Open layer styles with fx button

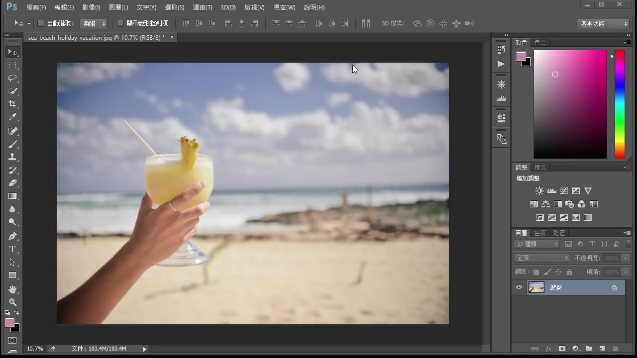548,349
